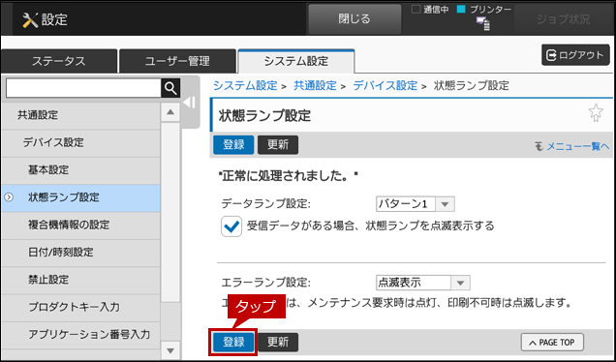
Task: Open 基本設定 in the sidebar
Action: (80, 170)
